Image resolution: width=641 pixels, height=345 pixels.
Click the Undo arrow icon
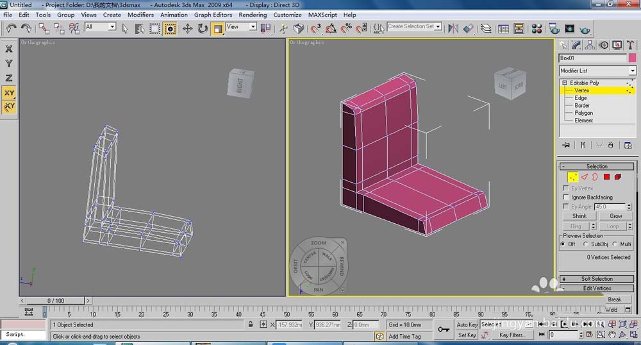(12, 28)
